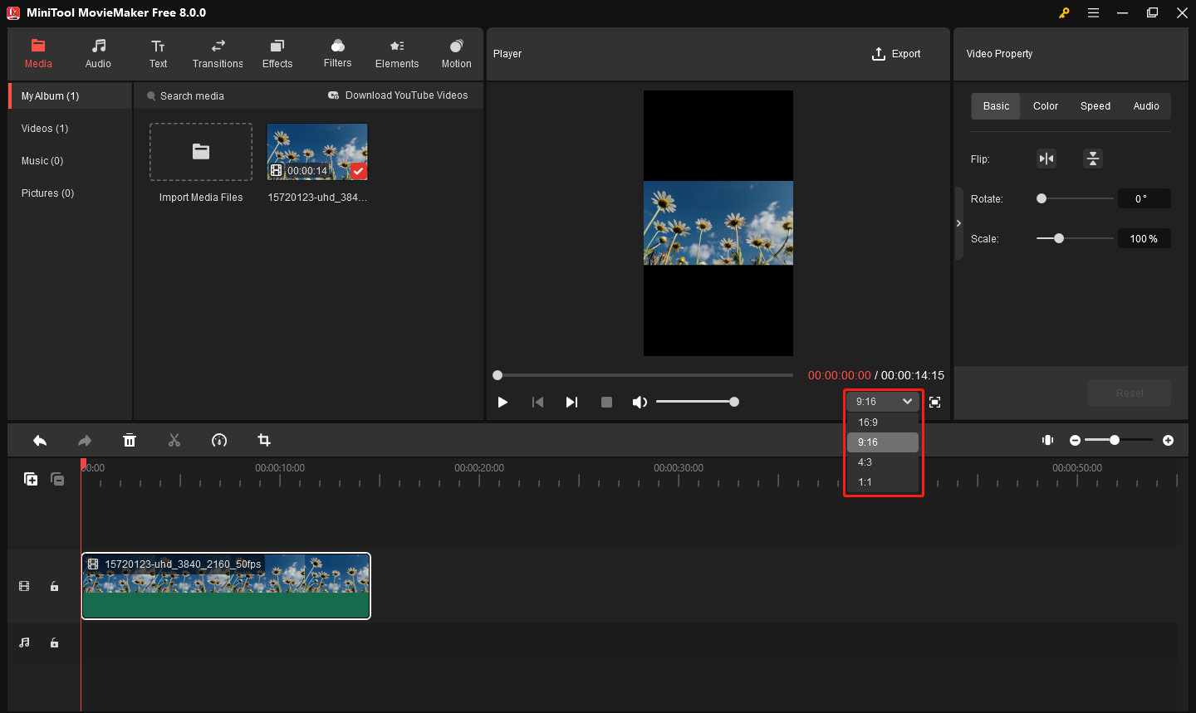Select highlighted 9:16 option in list
This screenshot has height=713, width=1196.
(x=883, y=442)
